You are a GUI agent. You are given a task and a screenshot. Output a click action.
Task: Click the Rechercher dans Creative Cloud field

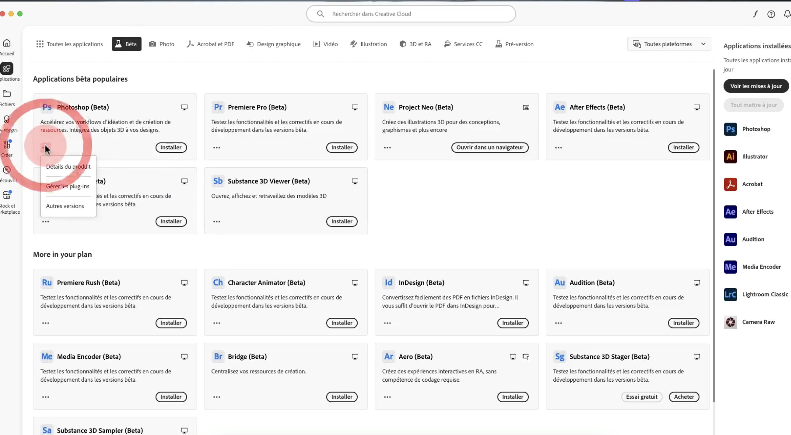pyautogui.click(x=411, y=14)
